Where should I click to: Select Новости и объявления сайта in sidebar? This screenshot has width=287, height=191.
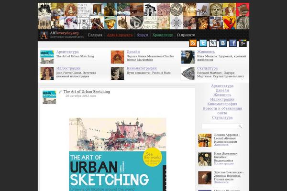click(222, 111)
